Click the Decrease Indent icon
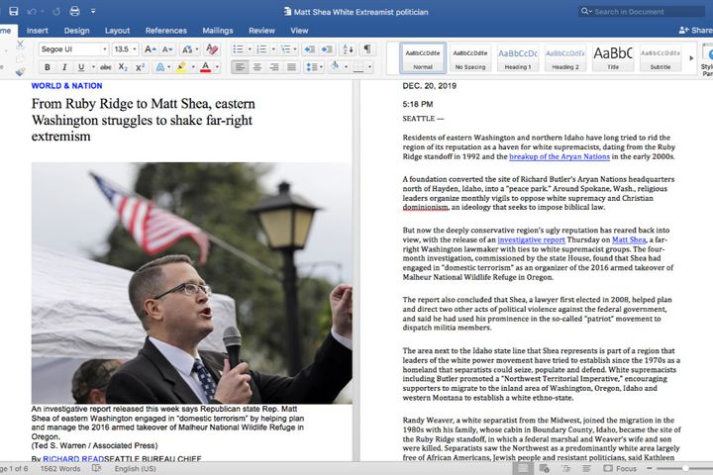713x475 pixels. click(x=310, y=49)
